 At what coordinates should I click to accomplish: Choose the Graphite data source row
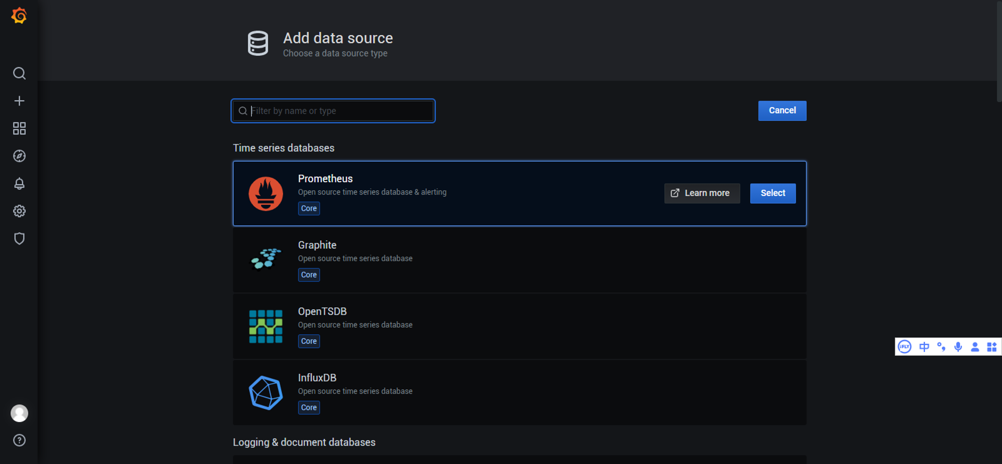tap(520, 260)
